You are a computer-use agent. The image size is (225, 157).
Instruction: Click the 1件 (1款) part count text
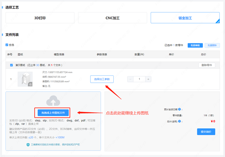click(209, 116)
